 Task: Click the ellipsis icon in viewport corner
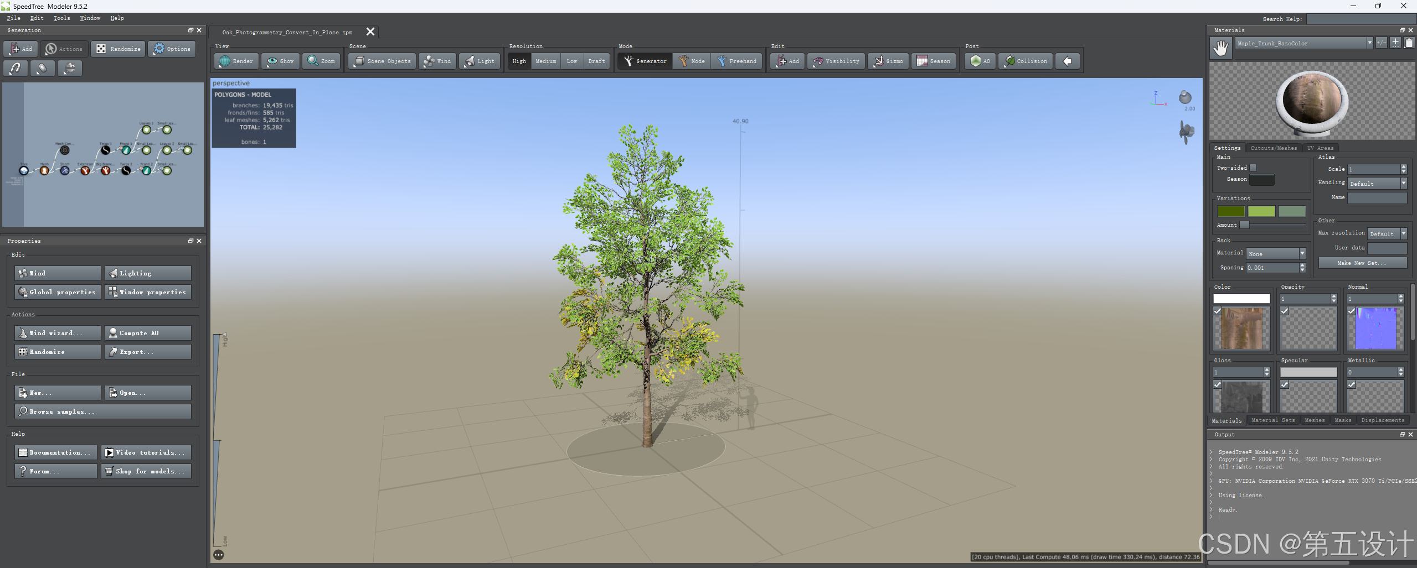[219, 555]
